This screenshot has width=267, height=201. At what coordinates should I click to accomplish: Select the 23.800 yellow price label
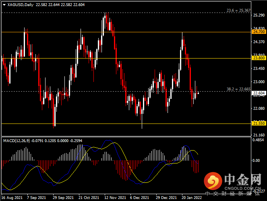coord(259,58)
